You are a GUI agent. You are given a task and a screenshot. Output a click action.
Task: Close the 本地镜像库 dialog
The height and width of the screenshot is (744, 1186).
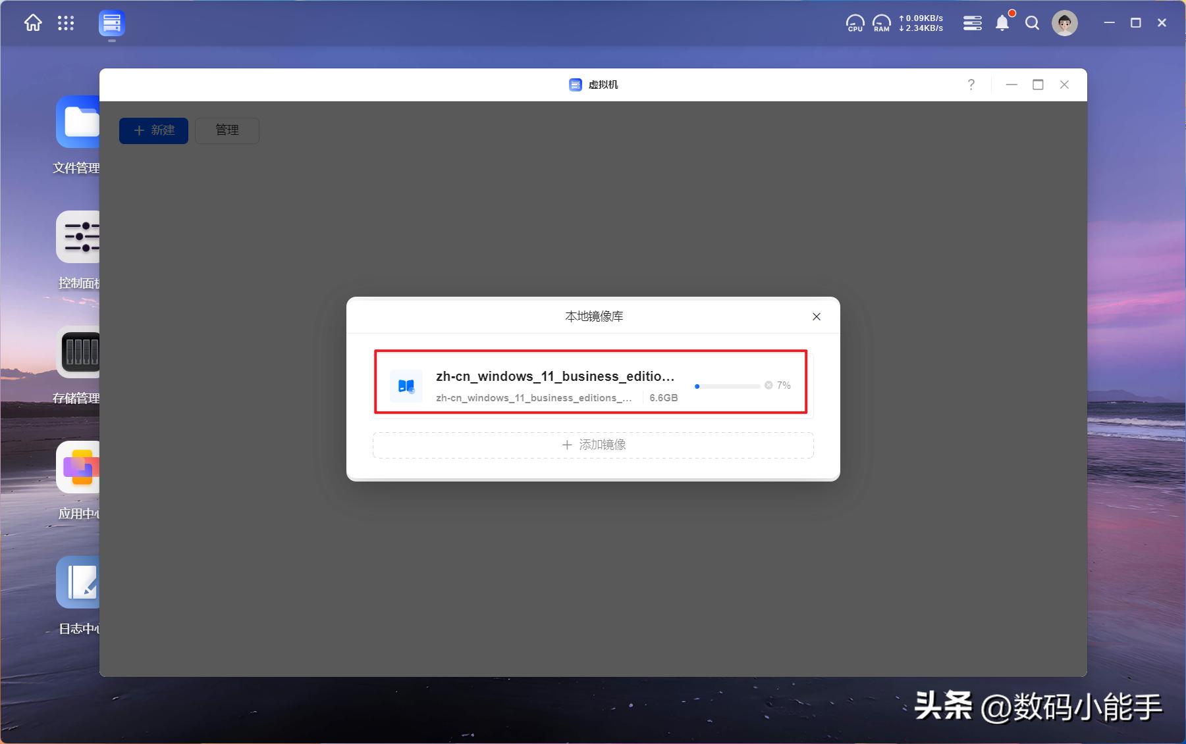[816, 316]
